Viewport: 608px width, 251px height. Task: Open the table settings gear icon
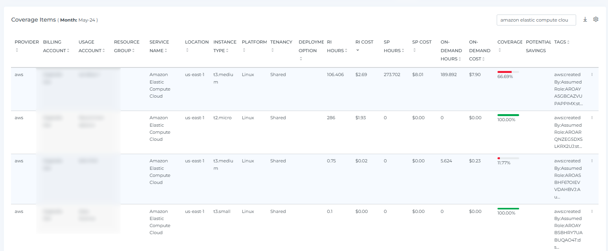pos(595,19)
